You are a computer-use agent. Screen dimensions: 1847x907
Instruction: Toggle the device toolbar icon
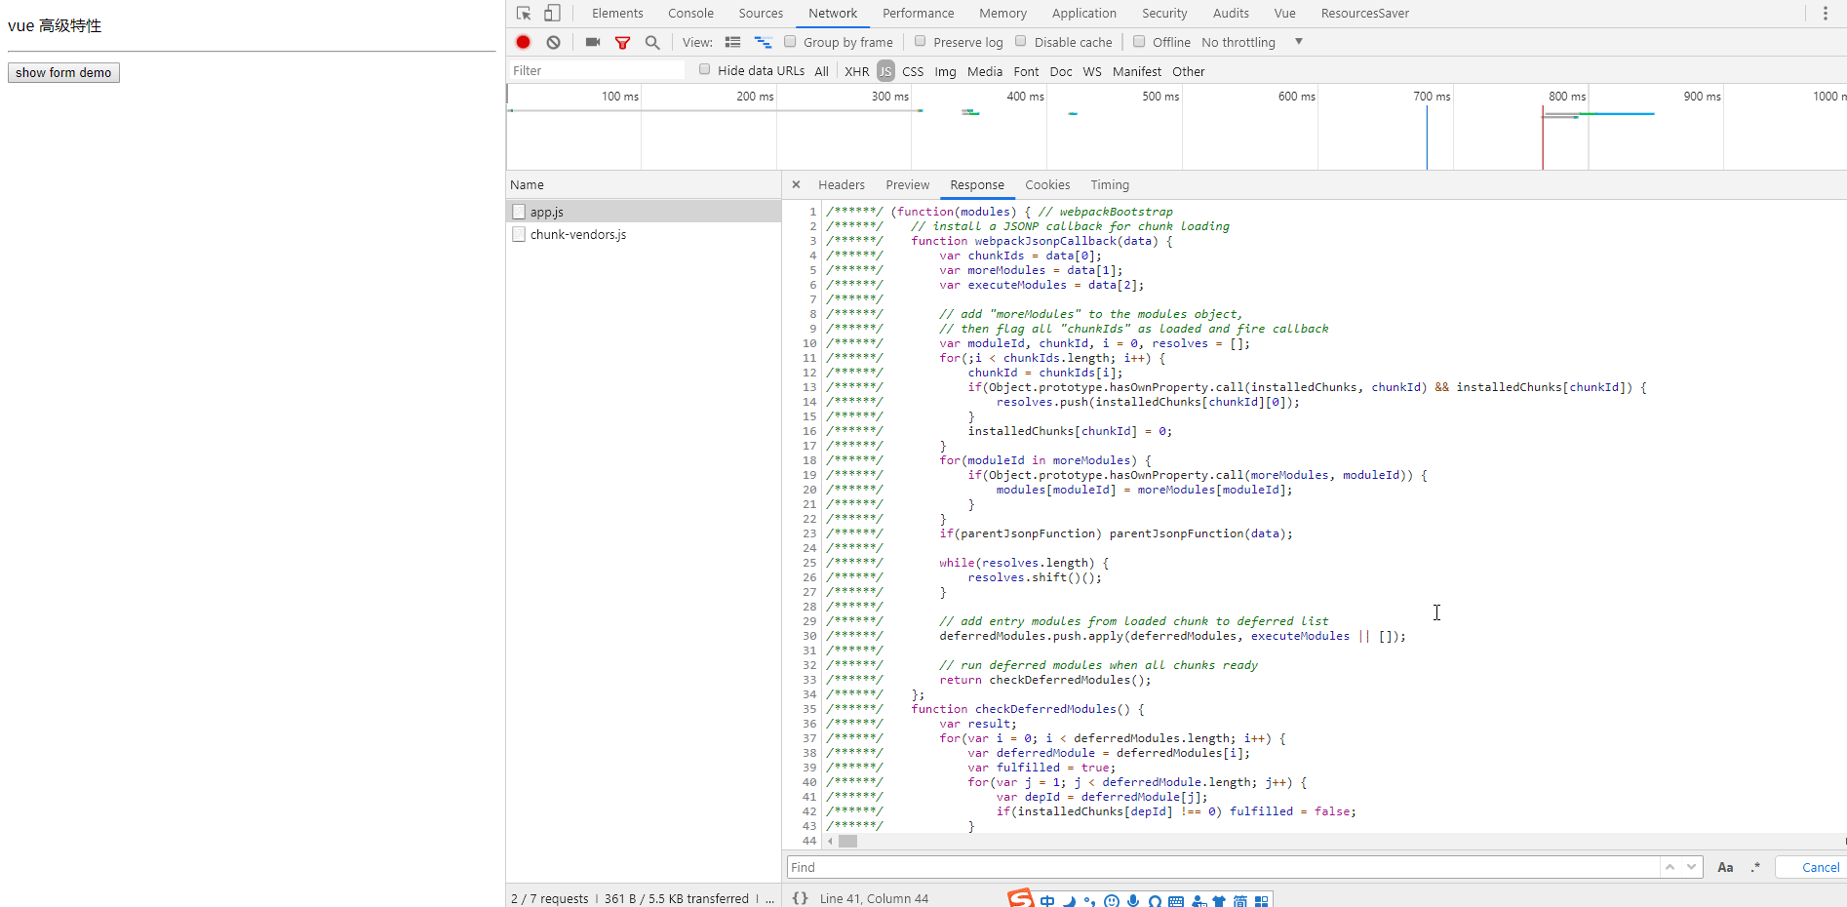pyautogui.click(x=552, y=14)
